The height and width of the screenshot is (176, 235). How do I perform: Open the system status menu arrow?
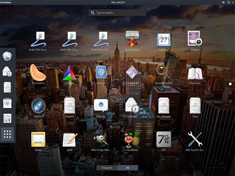pyautogui.click(x=233, y=2)
